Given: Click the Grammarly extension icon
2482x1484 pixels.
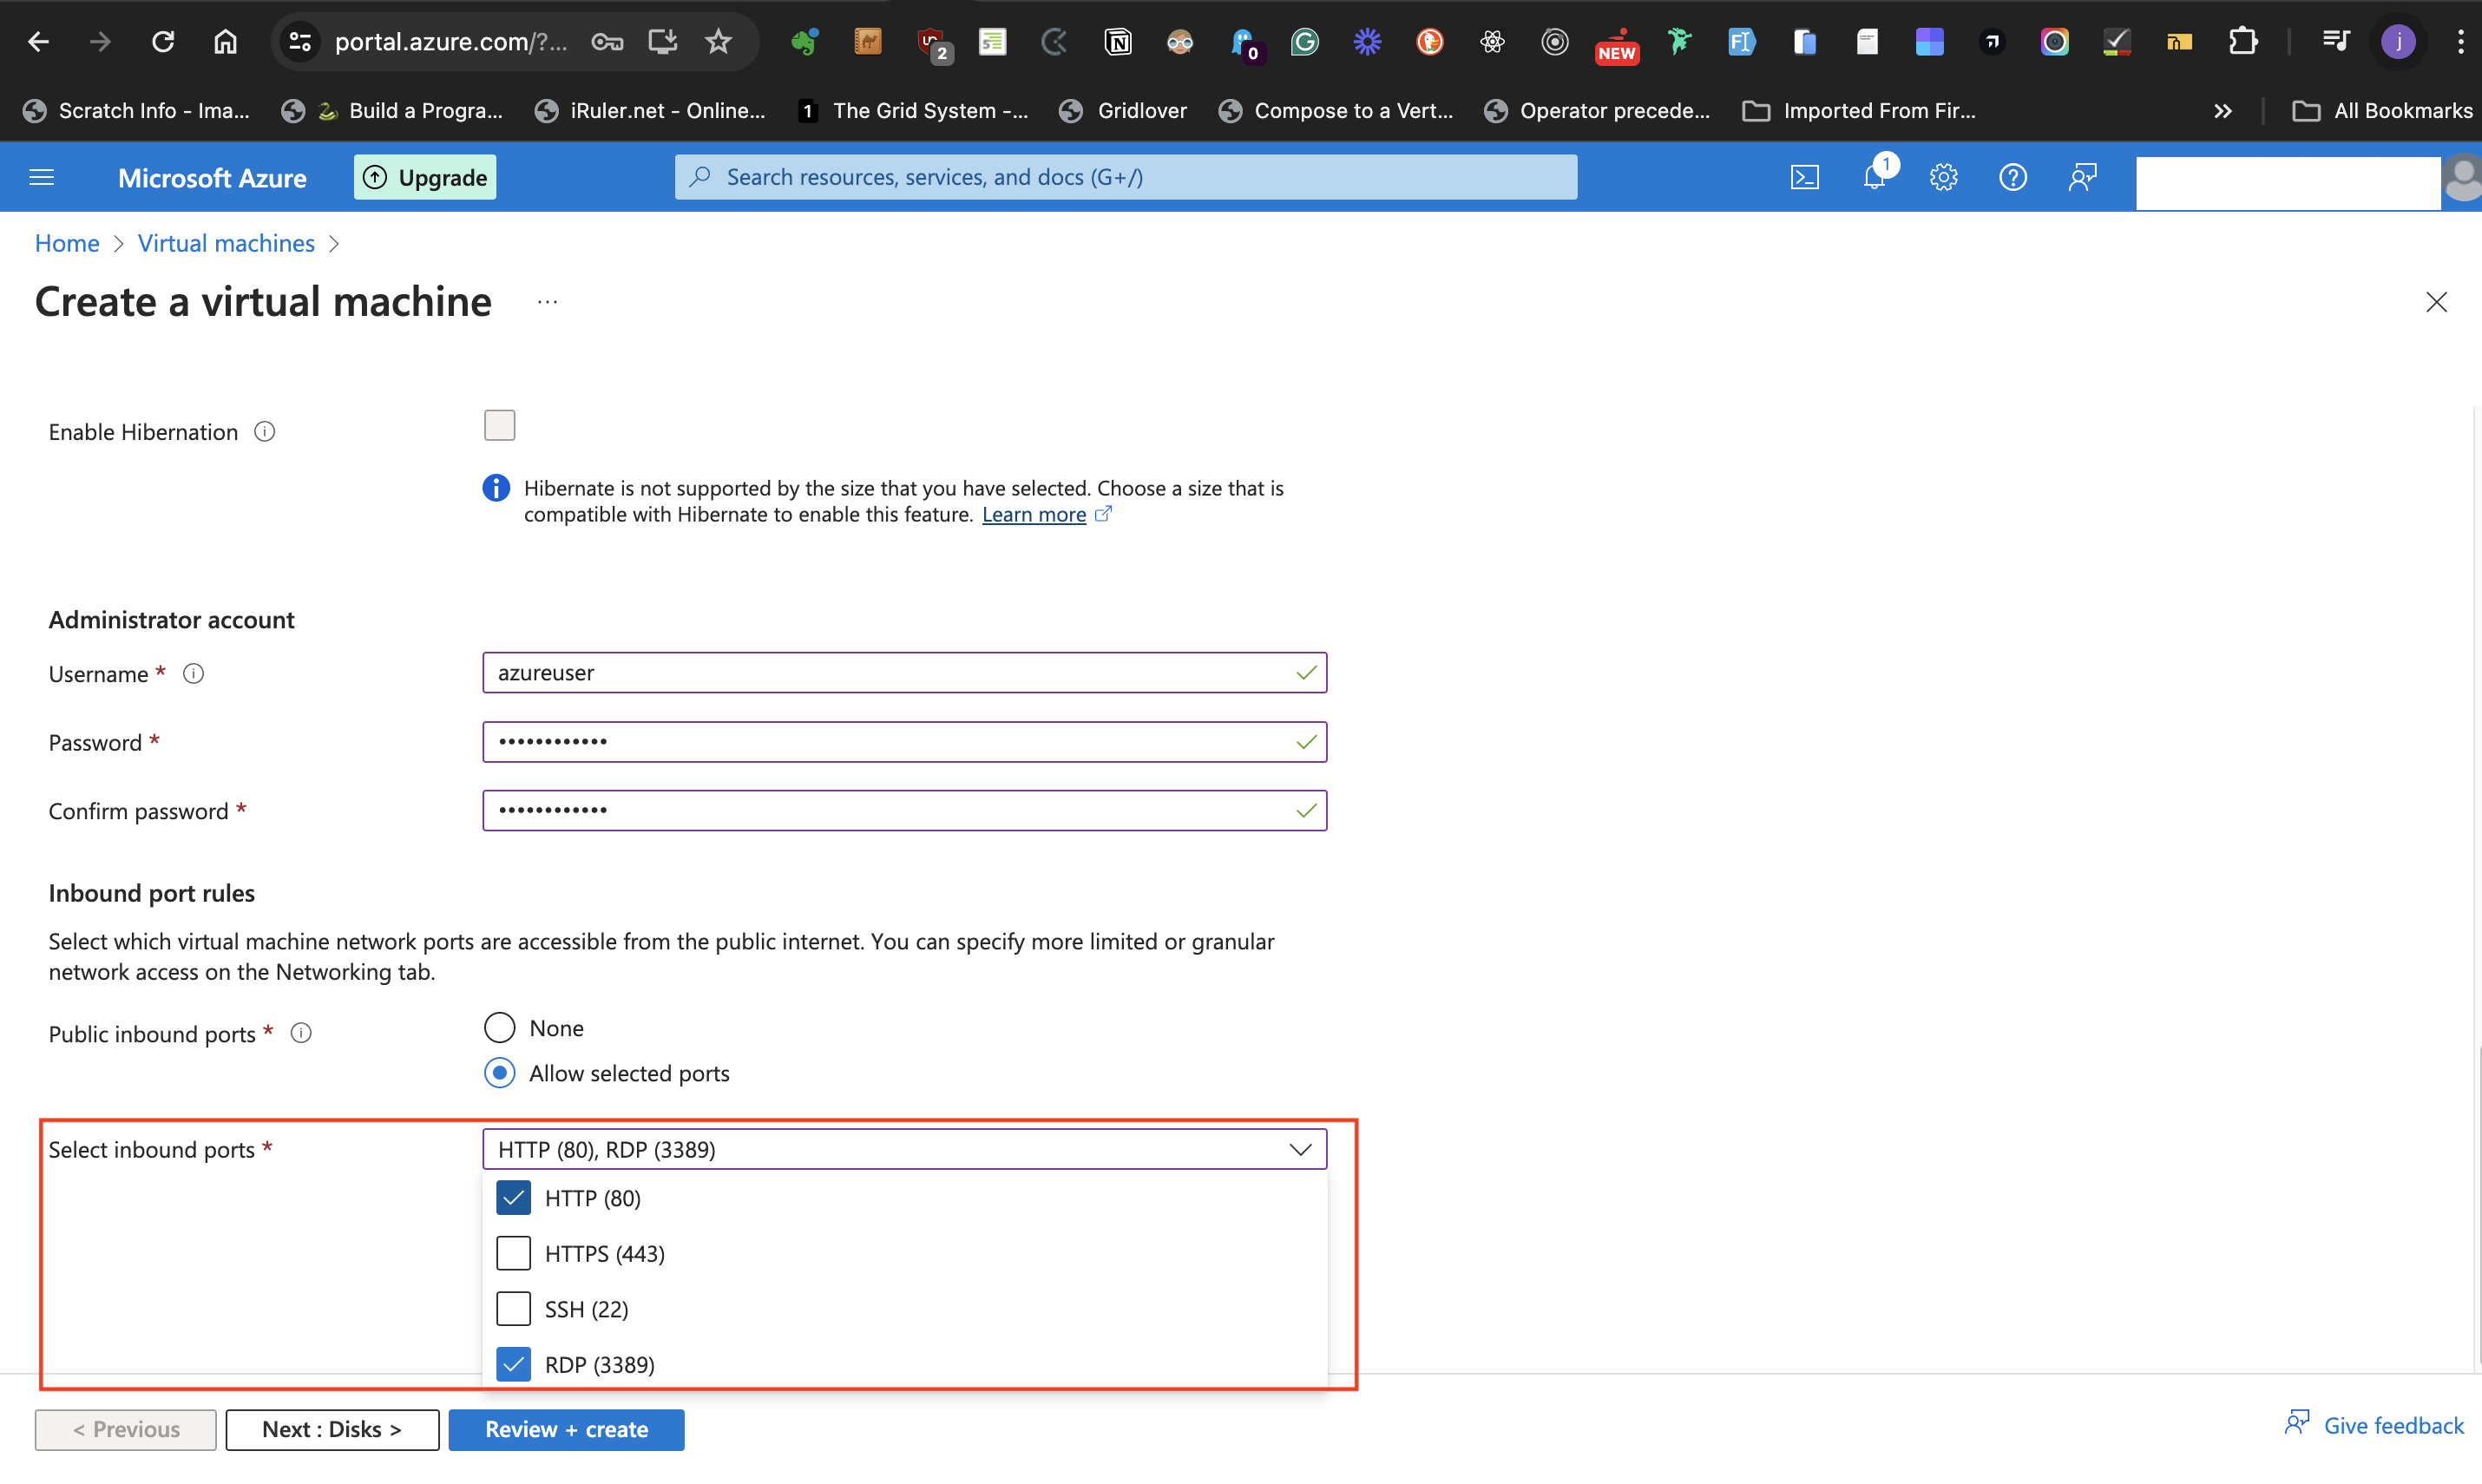Looking at the screenshot, I should click(1305, 42).
